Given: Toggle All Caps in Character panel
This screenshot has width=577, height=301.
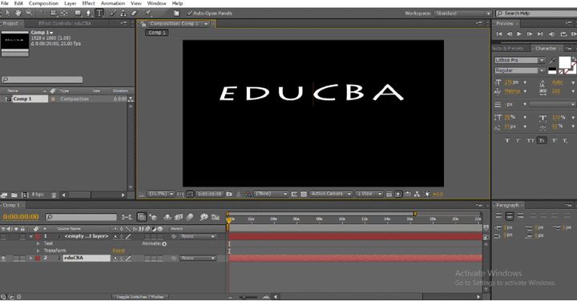Looking at the screenshot, I should point(531,141).
